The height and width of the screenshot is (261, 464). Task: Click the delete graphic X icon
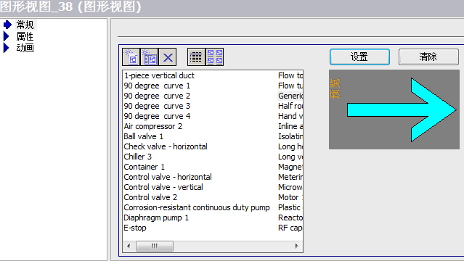click(x=168, y=57)
